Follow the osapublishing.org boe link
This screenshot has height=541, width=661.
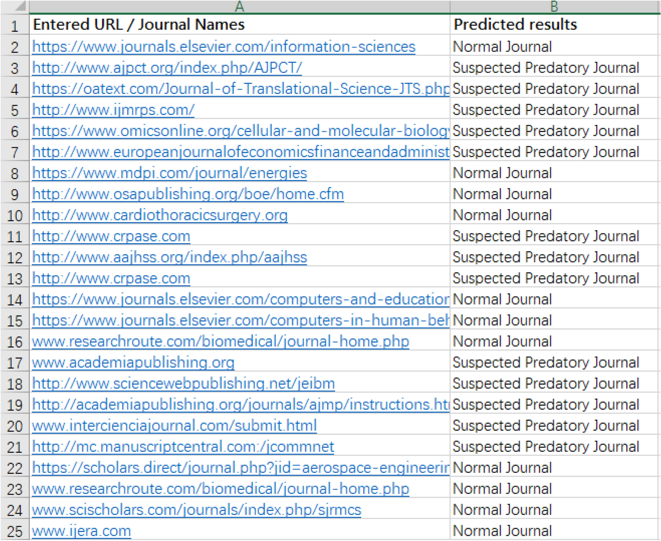click(x=188, y=194)
